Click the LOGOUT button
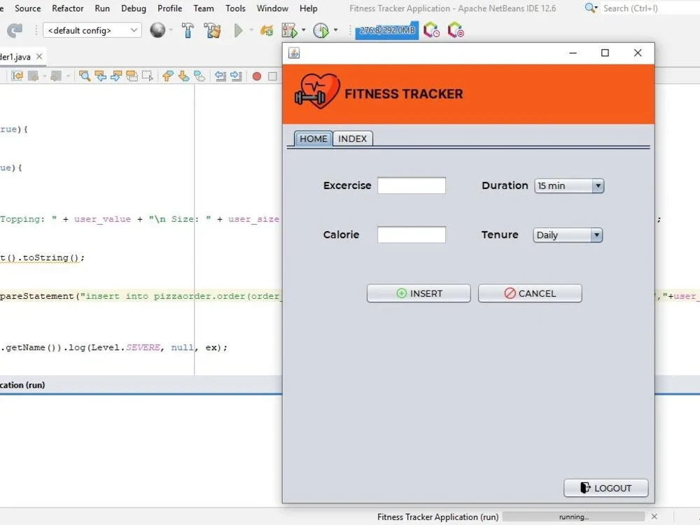 tap(605, 488)
